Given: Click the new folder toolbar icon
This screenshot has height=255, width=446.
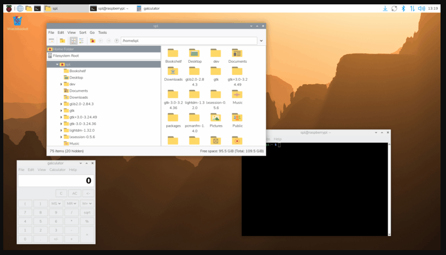Looking at the screenshot, I should (x=62, y=40).
